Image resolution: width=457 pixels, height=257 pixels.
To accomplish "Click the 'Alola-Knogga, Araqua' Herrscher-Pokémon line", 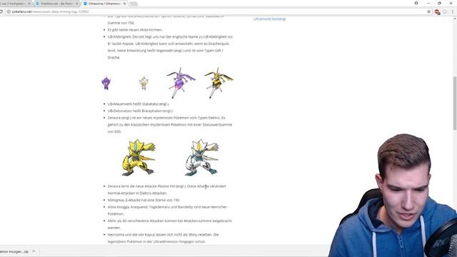I will click(168, 207).
